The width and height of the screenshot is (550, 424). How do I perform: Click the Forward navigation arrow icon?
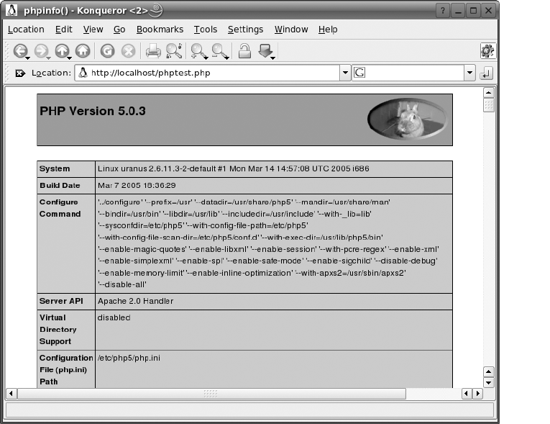click(x=41, y=51)
